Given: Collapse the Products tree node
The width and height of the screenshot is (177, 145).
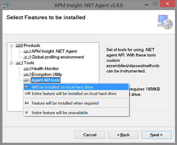Looking at the screenshot, I should pos(11,45).
